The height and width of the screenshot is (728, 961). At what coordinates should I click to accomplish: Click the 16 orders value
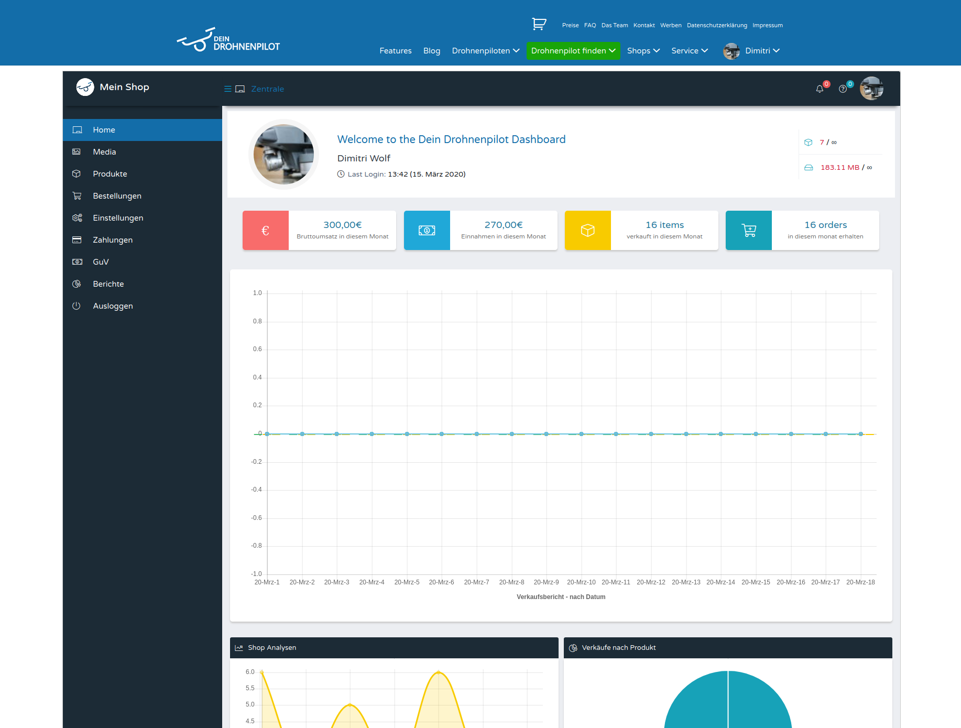[826, 225]
